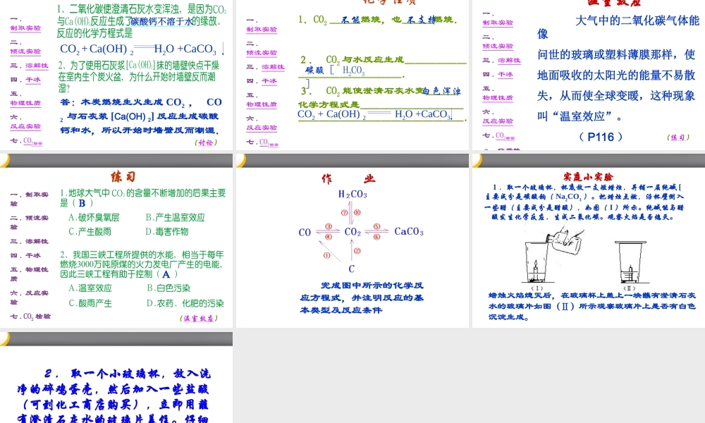Click the '( P116 )' page reference
This screenshot has width=705, height=423.
(601, 137)
